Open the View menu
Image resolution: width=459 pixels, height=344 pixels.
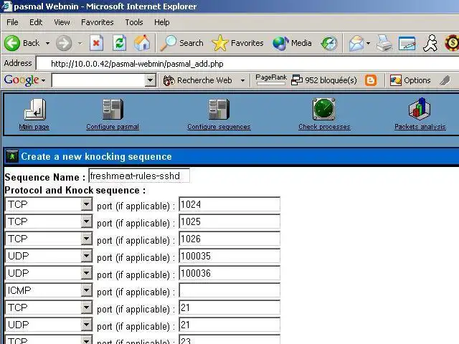point(62,22)
